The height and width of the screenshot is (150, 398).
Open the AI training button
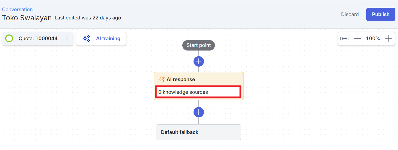coord(101,38)
